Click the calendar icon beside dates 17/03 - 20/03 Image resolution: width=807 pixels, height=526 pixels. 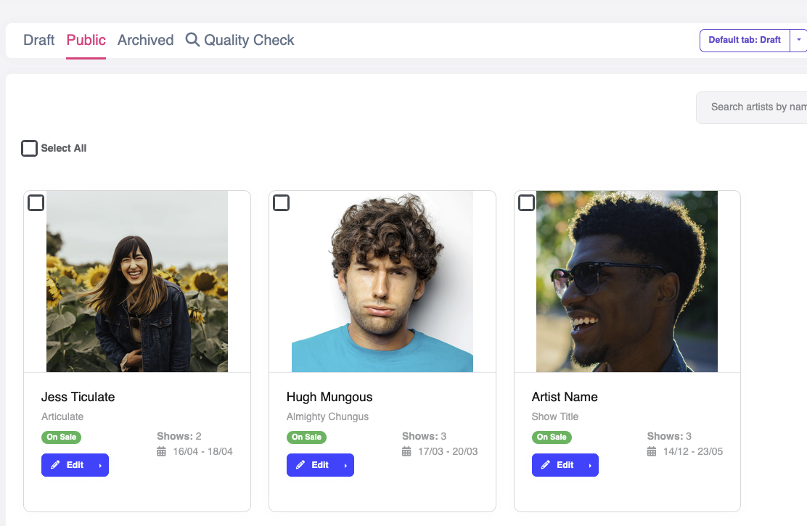click(x=406, y=451)
